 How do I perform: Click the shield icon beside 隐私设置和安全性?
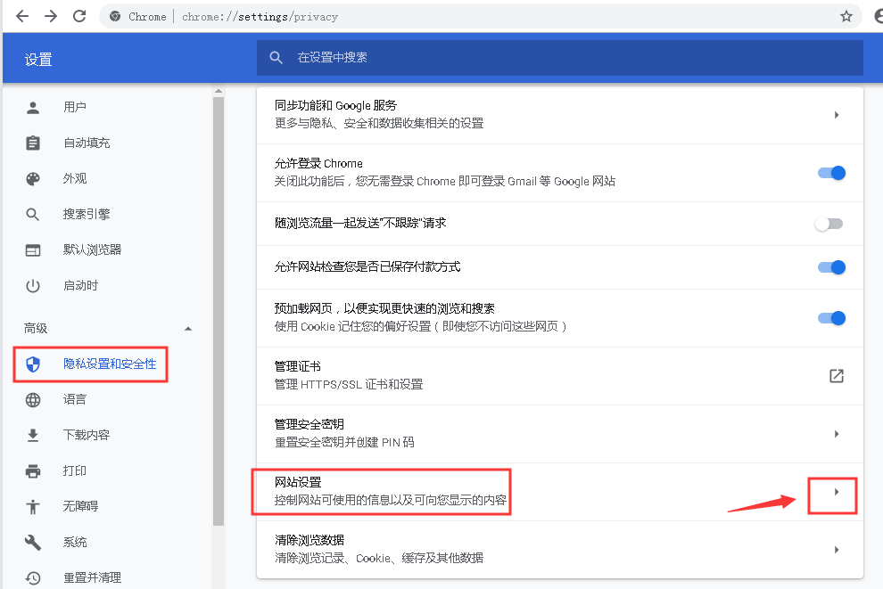point(33,364)
